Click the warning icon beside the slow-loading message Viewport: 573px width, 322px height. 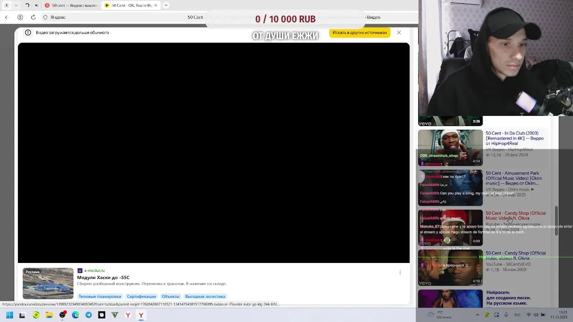tap(28, 33)
